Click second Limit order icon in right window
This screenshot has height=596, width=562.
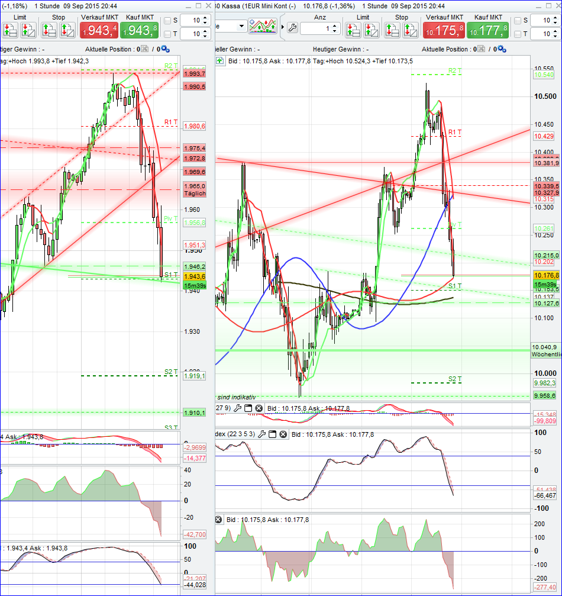coord(372,30)
